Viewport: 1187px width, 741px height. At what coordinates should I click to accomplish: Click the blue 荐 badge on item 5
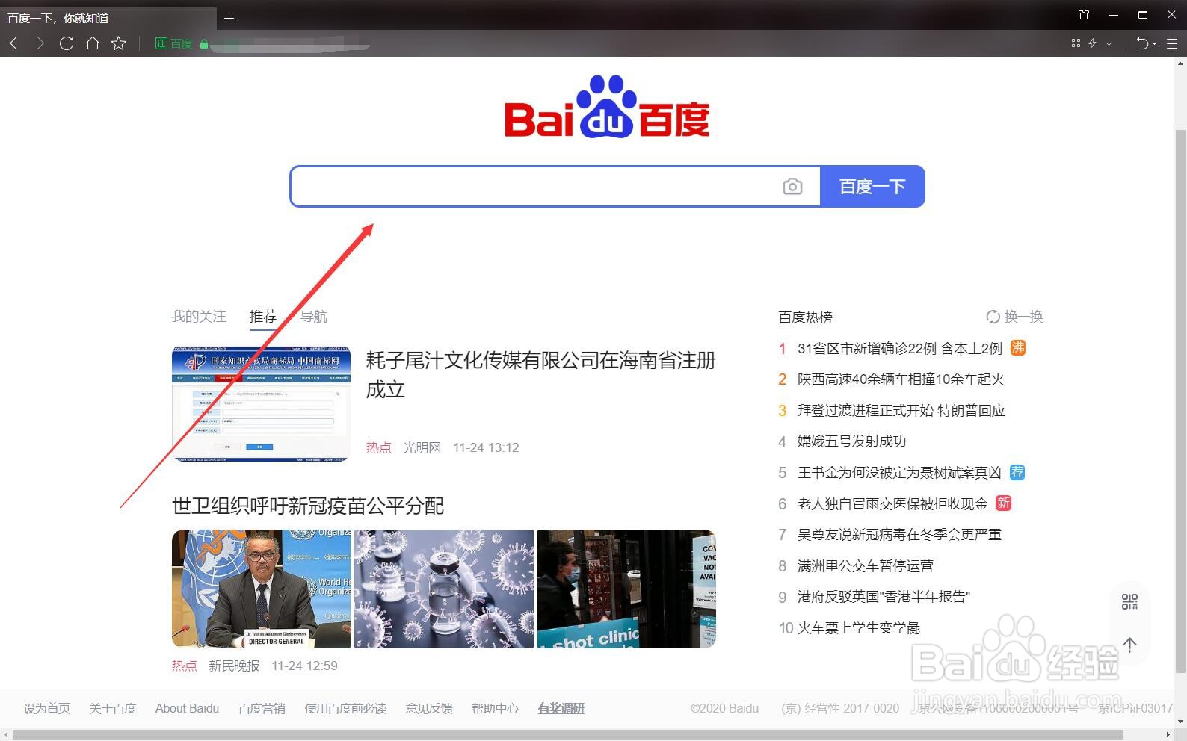click(1017, 472)
